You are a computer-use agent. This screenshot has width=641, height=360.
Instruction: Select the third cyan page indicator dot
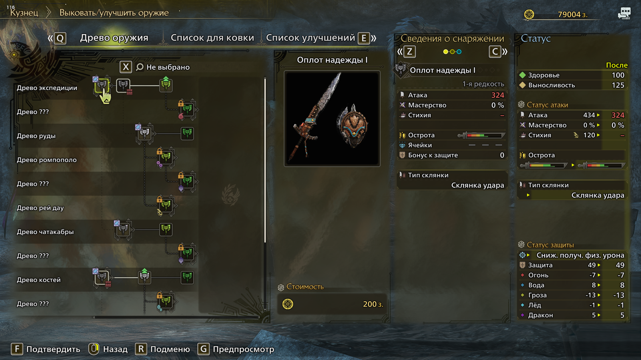[459, 52]
